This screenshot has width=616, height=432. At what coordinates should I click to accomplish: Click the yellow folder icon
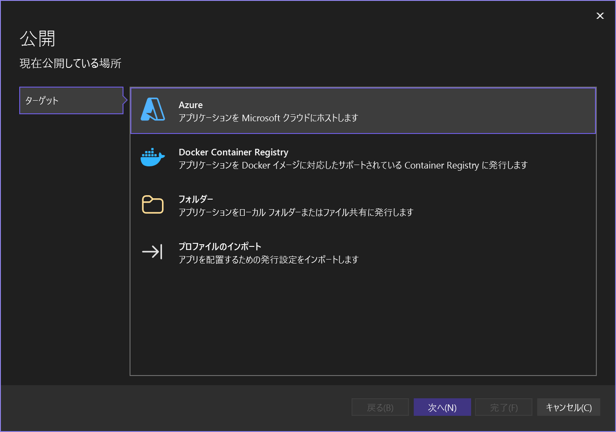[153, 204]
